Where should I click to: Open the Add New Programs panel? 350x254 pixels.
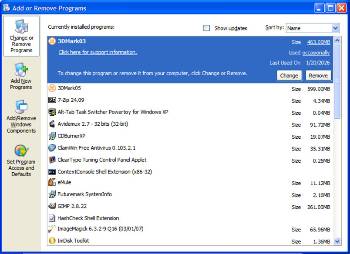tap(21, 77)
